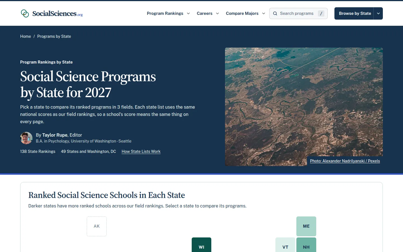Click the Search programs field
This screenshot has width=403, height=252.
(x=298, y=13)
